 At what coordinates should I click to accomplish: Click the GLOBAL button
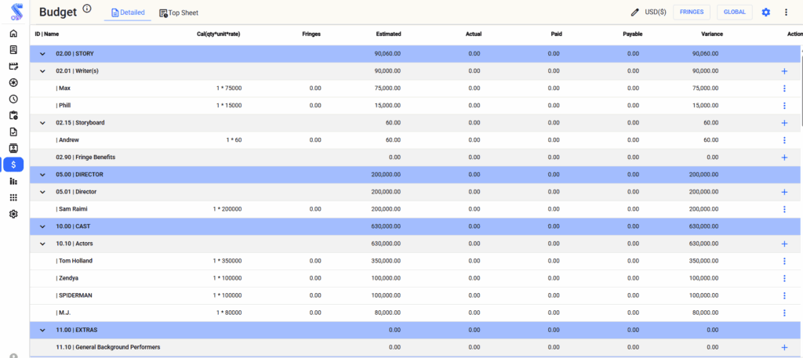point(734,13)
